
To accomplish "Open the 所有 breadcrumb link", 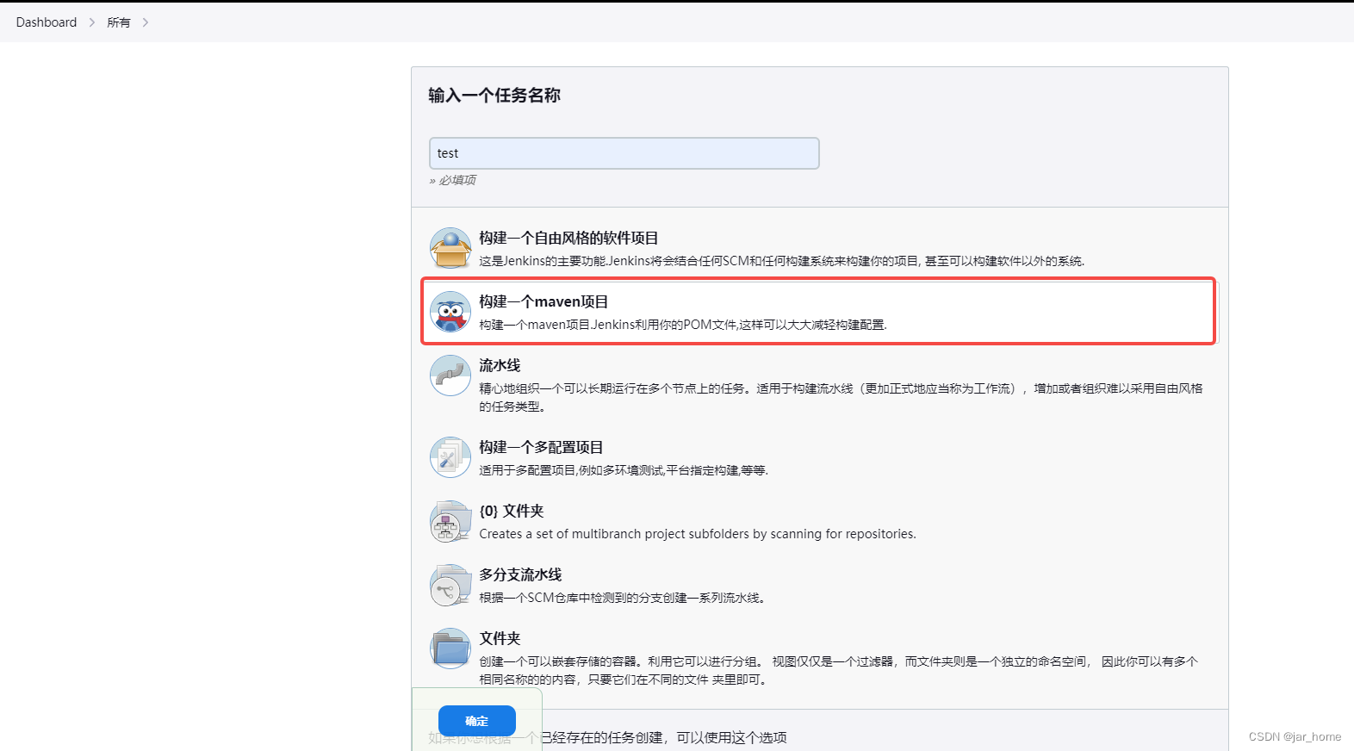I will (x=119, y=22).
